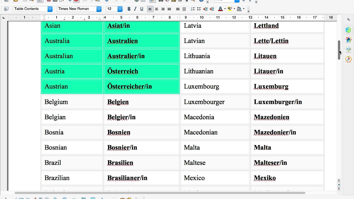Click the cell 'Maltese'
354x199 pixels.
coord(215,163)
